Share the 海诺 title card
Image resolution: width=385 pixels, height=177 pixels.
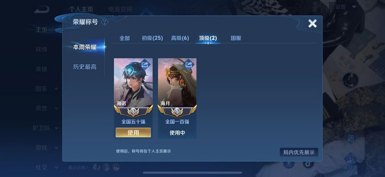(145, 64)
